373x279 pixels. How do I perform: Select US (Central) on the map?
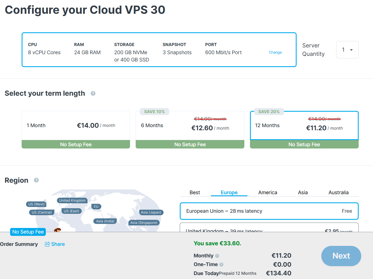pyautogui.click(x=42, y=212)
